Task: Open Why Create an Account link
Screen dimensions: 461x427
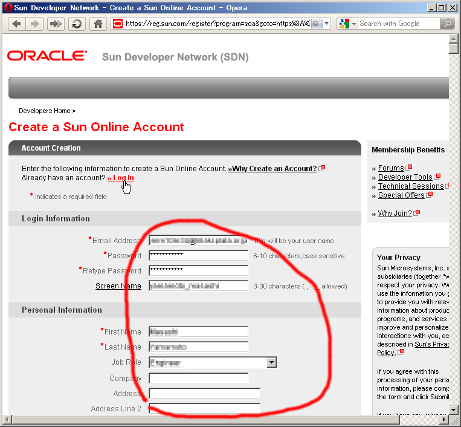Action: pyautogui.click(x=272, y=169)
